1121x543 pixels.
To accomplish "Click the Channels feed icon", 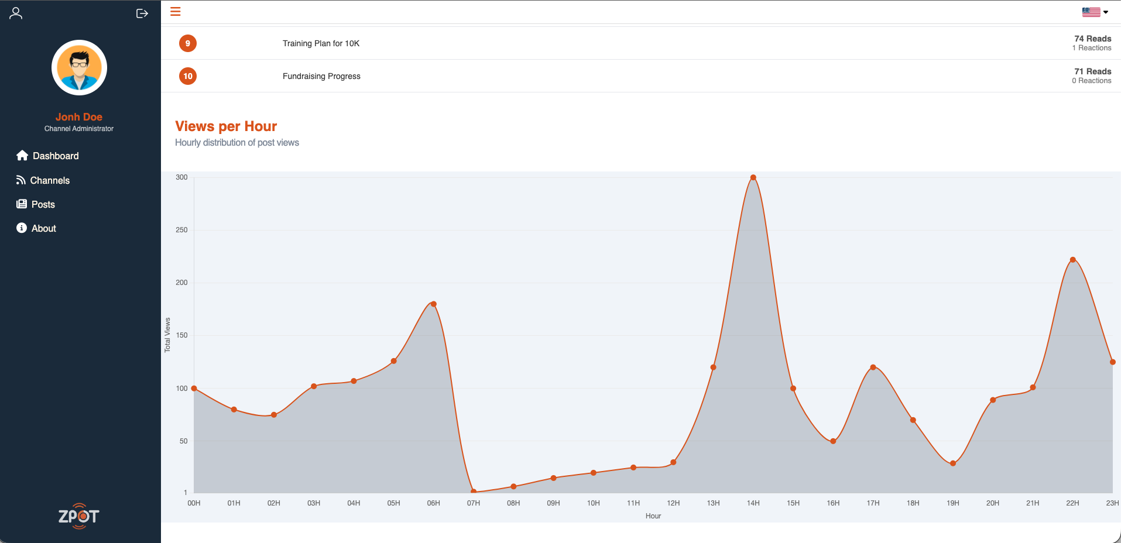I will coord(21,180).
